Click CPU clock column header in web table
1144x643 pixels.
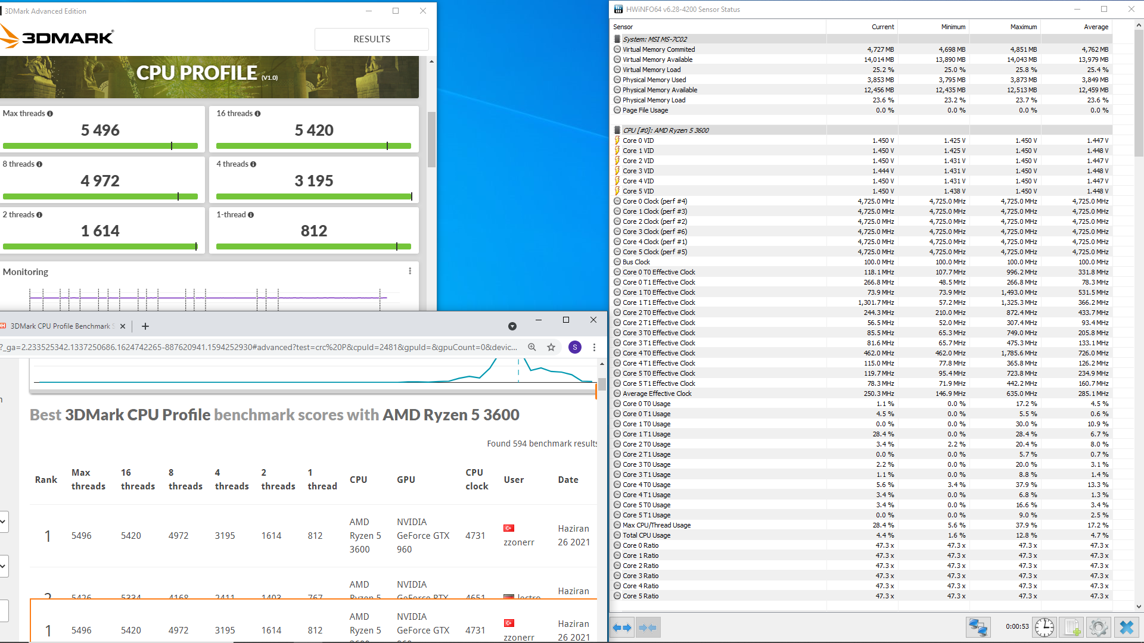(477, 479)
